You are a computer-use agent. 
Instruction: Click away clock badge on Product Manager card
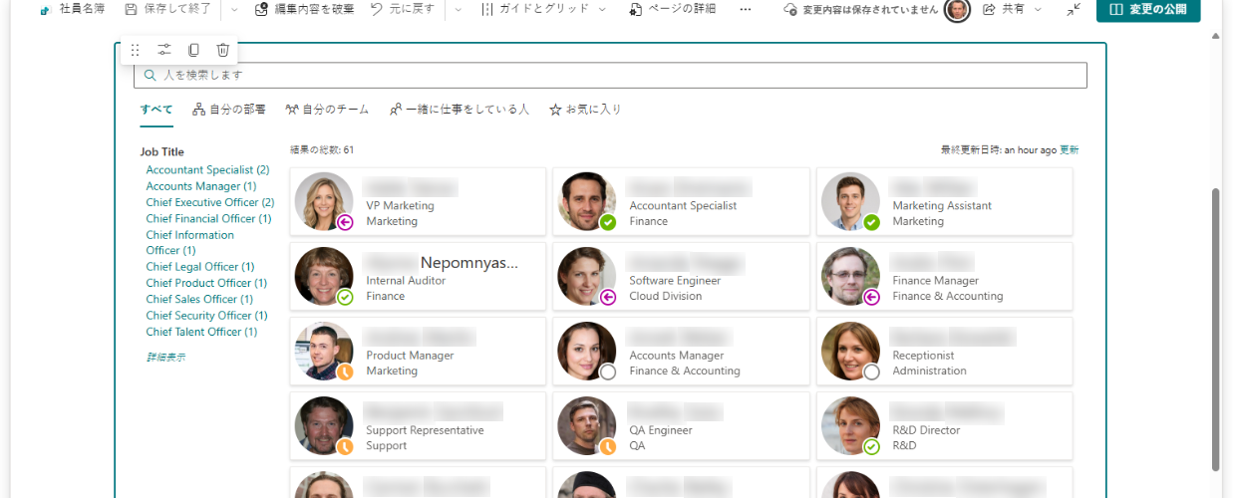(345, 372)
